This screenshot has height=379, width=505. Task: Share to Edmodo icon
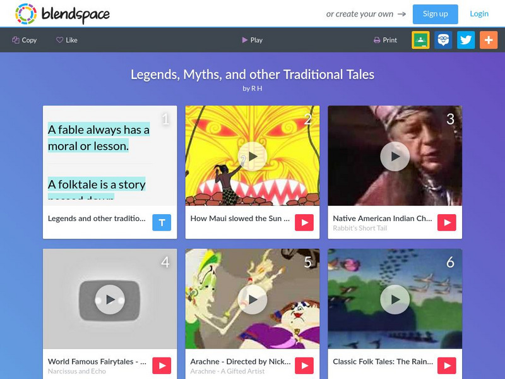coord(443,40)
